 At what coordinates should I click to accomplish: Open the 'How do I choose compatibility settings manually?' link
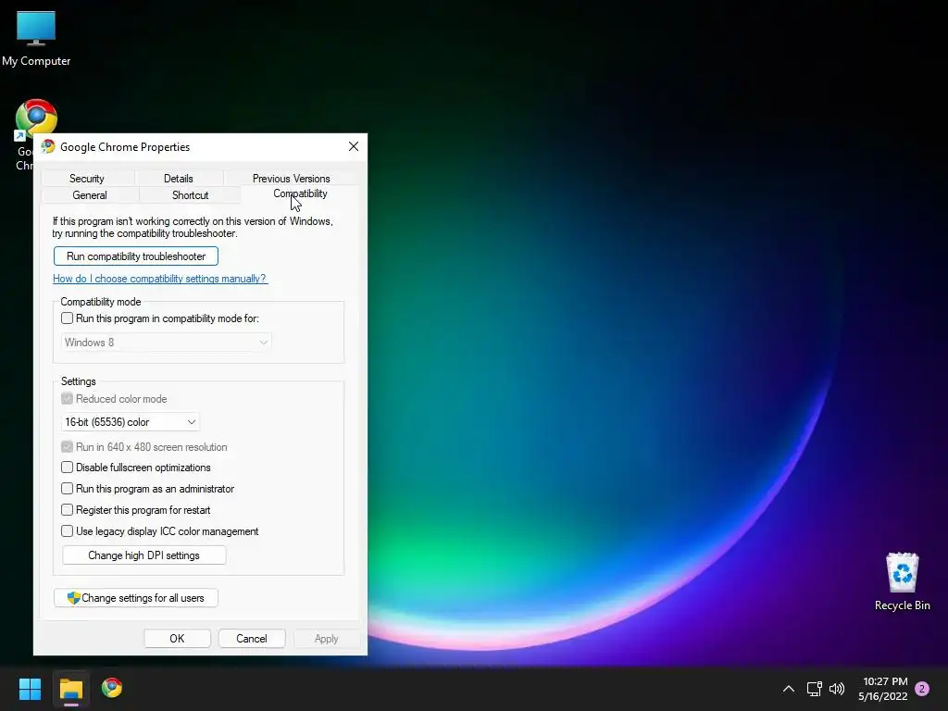(160, 279)
